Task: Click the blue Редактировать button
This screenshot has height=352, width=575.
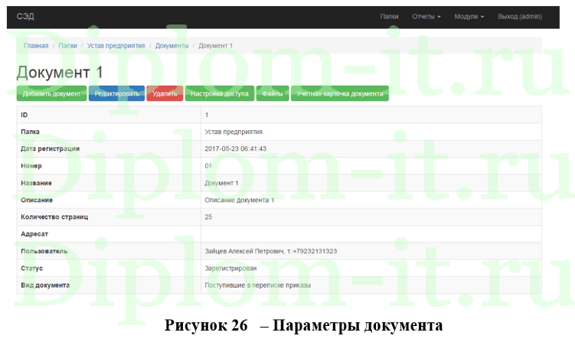Action: click(x=116, y=94)
